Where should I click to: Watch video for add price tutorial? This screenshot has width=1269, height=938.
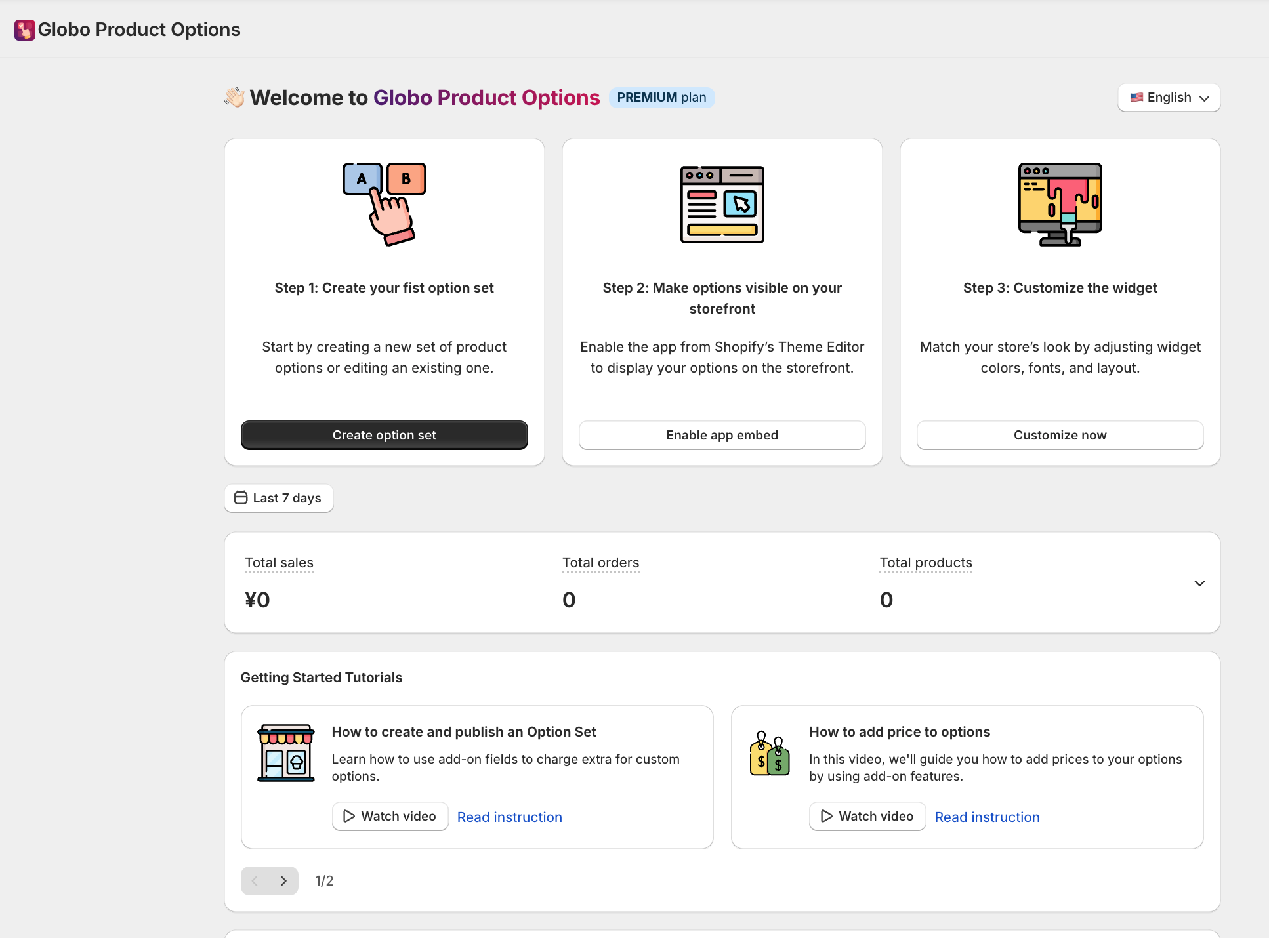coord(867,816)
